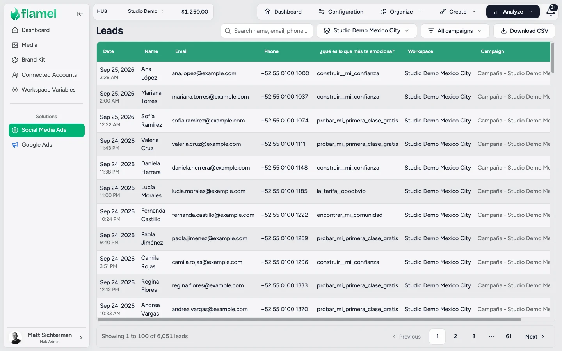The width and height of the screenshot is (562, 351).
Task: Focus the leads search field
Action: click(267, 31)
